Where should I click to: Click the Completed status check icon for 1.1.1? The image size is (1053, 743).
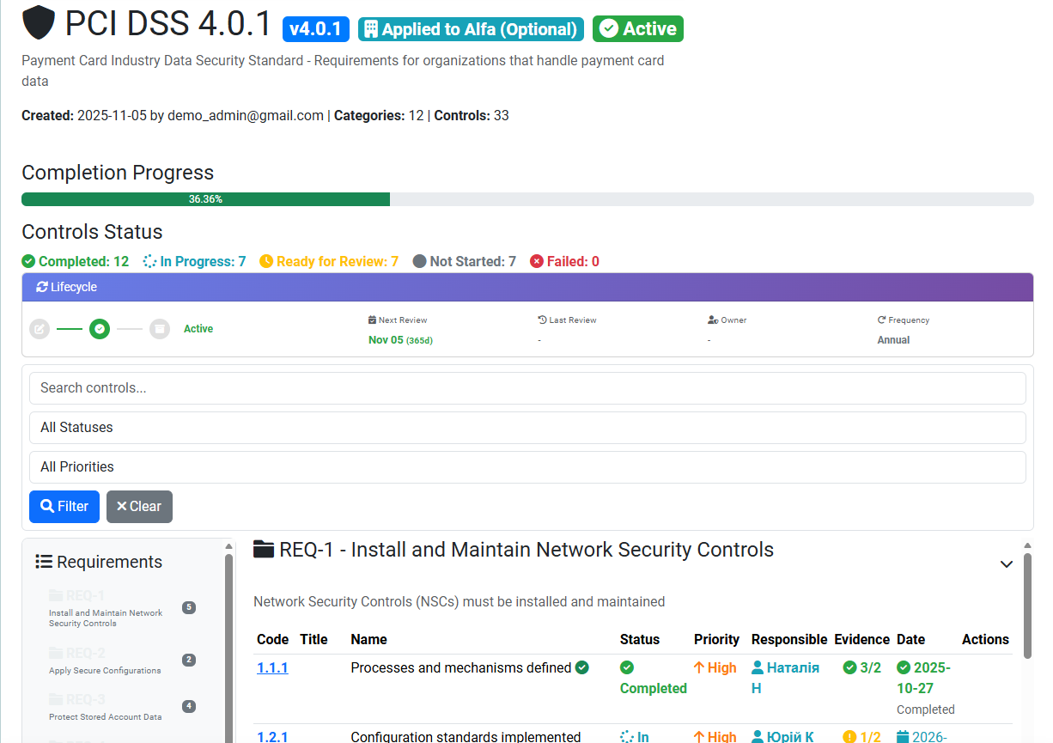627,667
